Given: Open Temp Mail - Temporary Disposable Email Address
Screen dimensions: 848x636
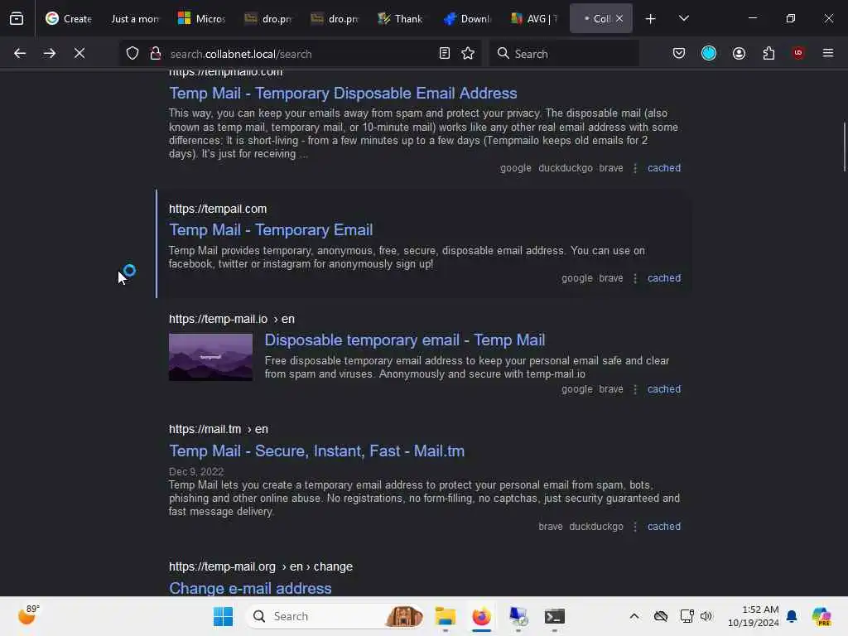Looking at the screenshot, I should [343, 93].
